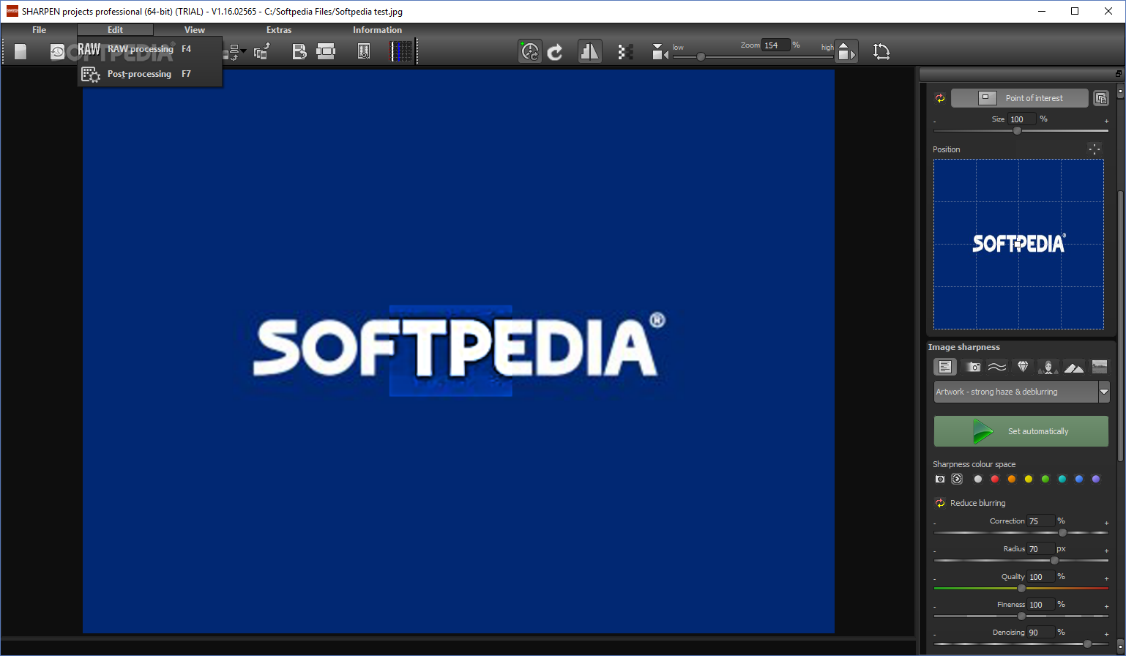Select the violet sharpness colour space
1126x656 pixels.
[x=1096, y=479]
